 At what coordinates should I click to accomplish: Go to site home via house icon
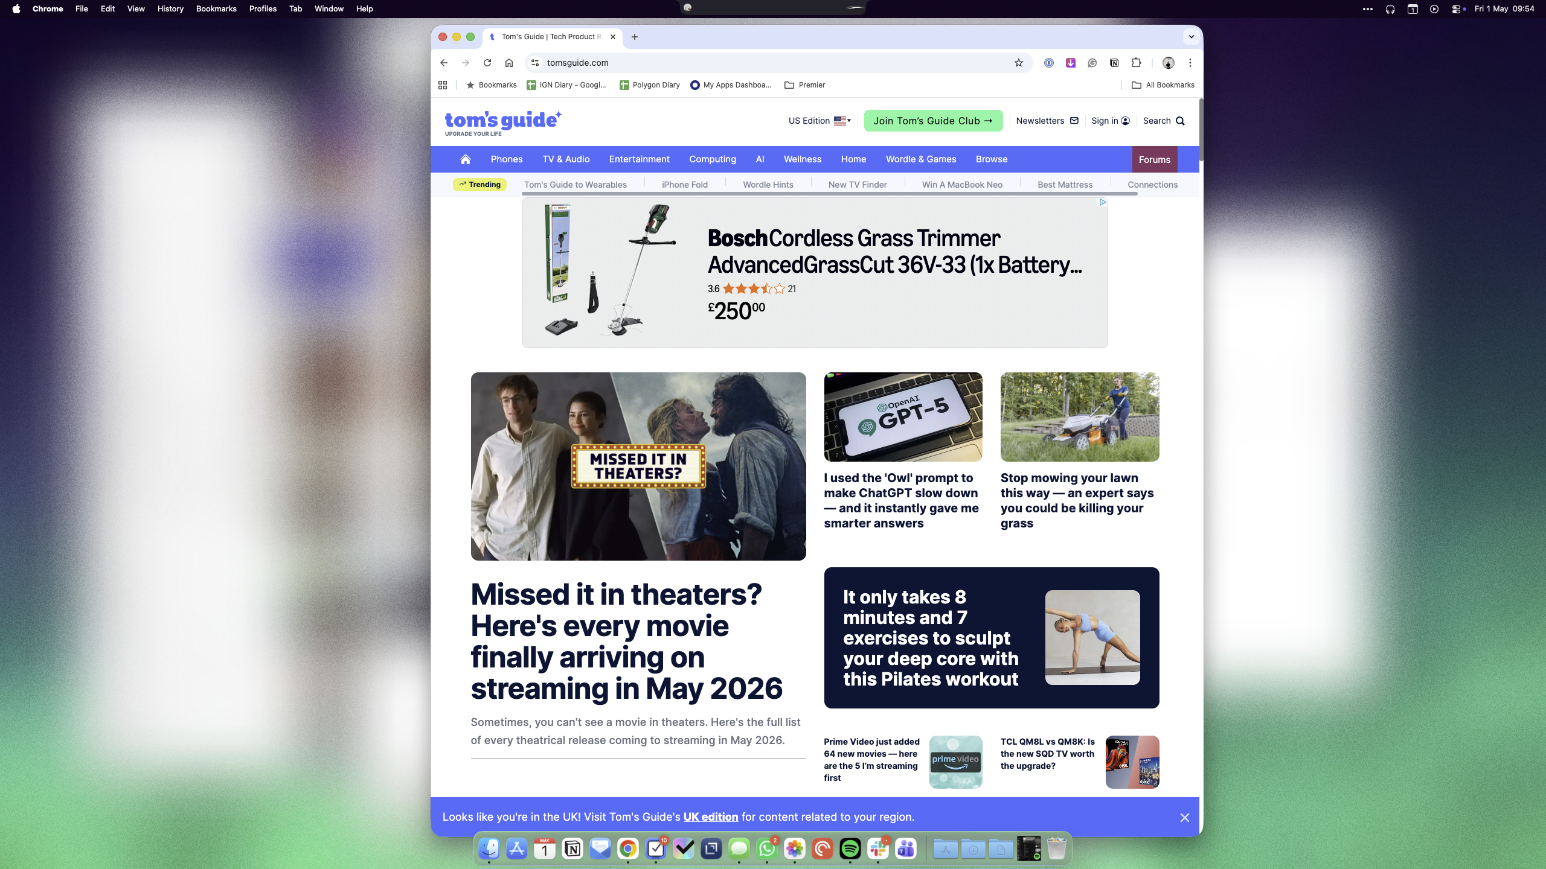tap(465, 159)
